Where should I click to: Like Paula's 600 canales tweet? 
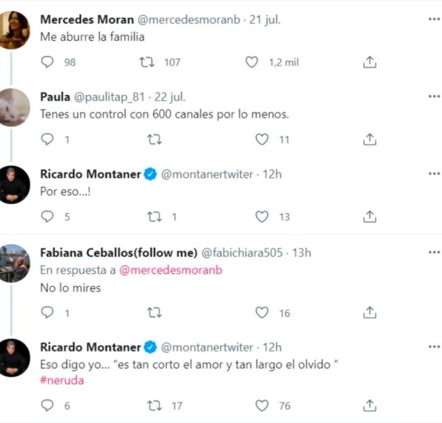coord(262,139)
